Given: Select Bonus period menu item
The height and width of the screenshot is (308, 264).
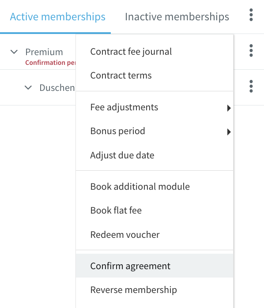Looking at the screenshot, I should [155, 131].
